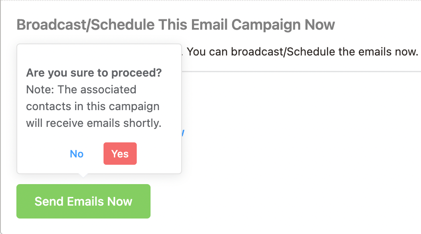Confirm sending with the red Yes button
The height and width of the screenshot is (234, 421).
pyautogui.click(x=120, y=154)
